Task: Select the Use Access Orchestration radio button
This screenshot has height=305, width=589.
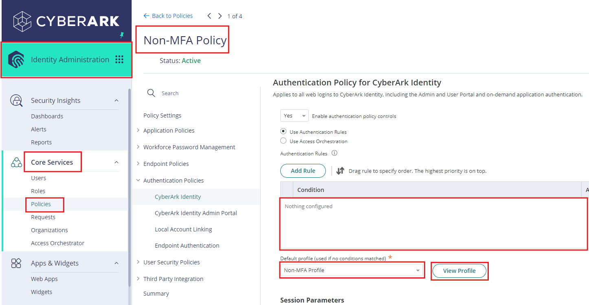Action: click(x=283, y=141)
